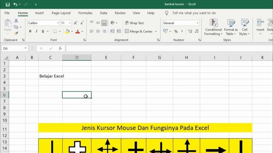Open the Merge & Center dropdown arrow

pyautogui.click(x=156, y=31)
